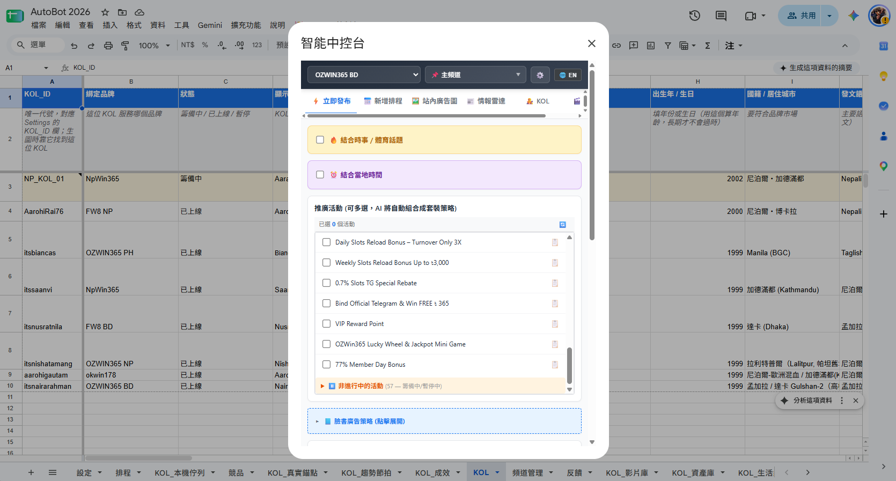Open the note icon for 0.7% Slots TG Special Rebate

[555, 283]
